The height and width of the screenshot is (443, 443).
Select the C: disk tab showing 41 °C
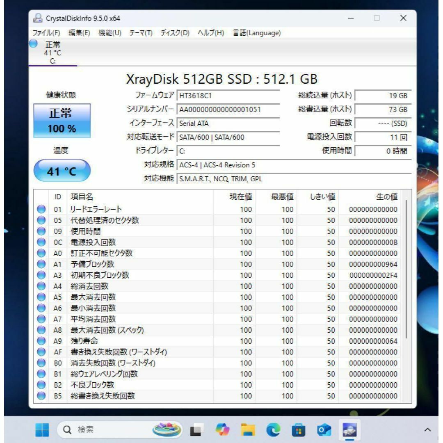[53, 53]
